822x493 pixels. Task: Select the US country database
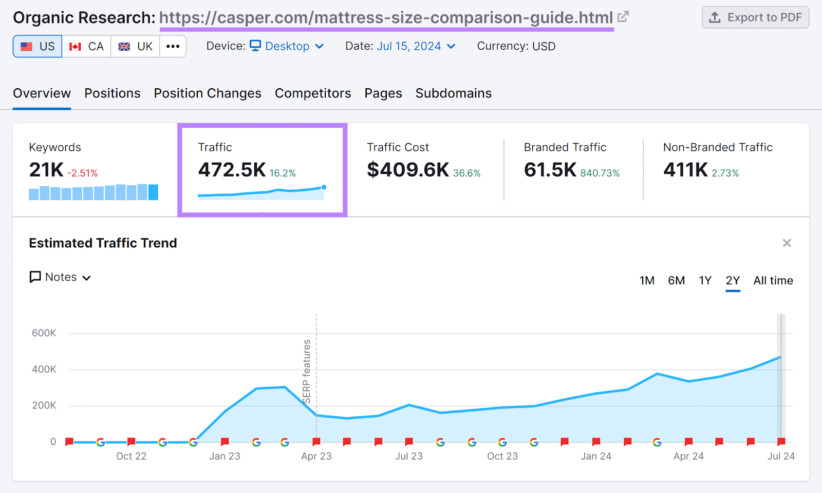click(x=38, y=47)
